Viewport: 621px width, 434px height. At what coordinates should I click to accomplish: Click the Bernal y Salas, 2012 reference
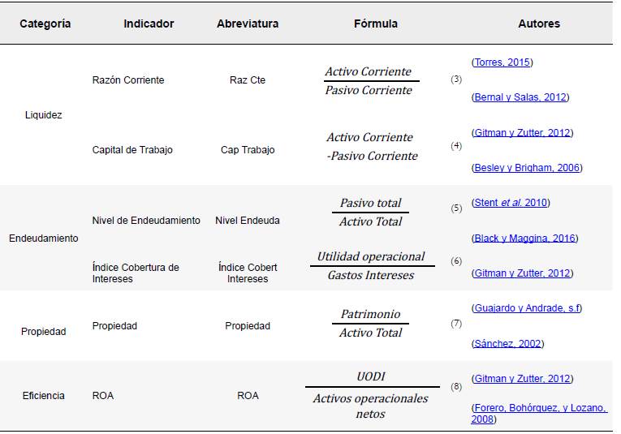coord(520,97)
